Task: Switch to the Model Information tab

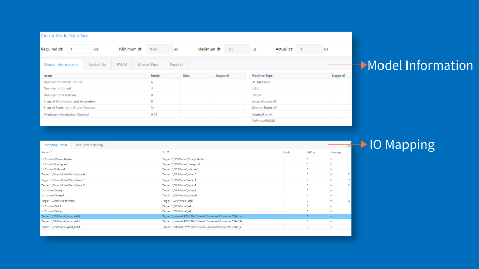Action: pyautogui.click(x=60, y=64)
